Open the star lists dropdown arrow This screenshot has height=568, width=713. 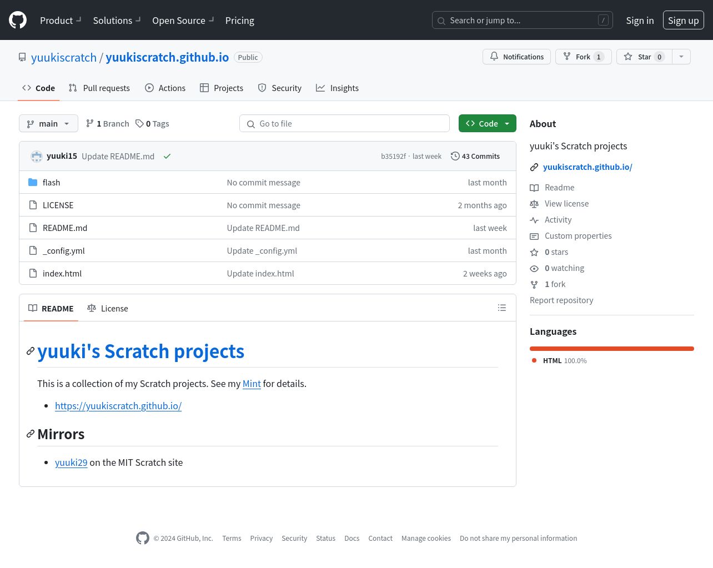tap(681, 57)
